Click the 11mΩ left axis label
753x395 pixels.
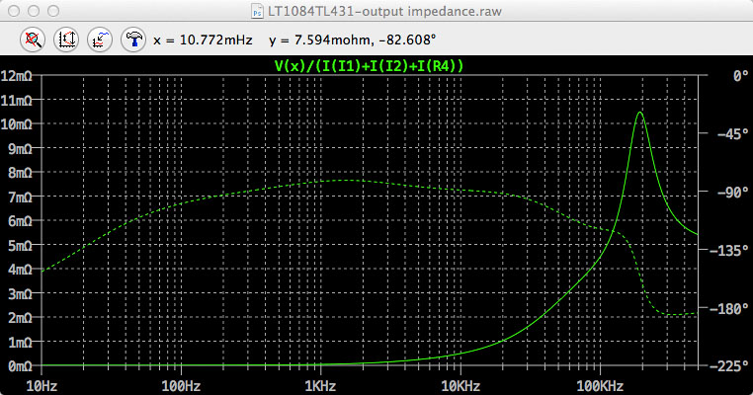17,101
